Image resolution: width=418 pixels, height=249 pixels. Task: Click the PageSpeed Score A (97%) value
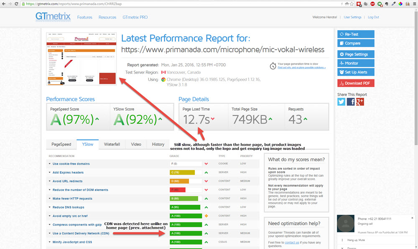click(72, 119)
